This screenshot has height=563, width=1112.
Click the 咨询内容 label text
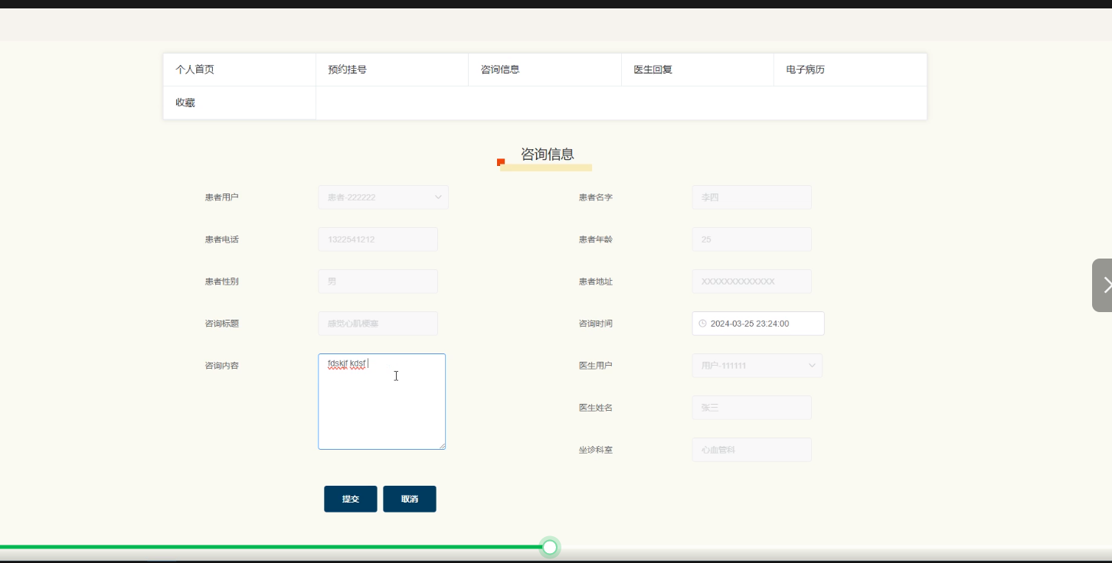pyautogui.click(x=221, y=366)
